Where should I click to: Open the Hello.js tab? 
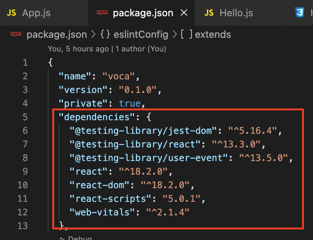[240, 13]
